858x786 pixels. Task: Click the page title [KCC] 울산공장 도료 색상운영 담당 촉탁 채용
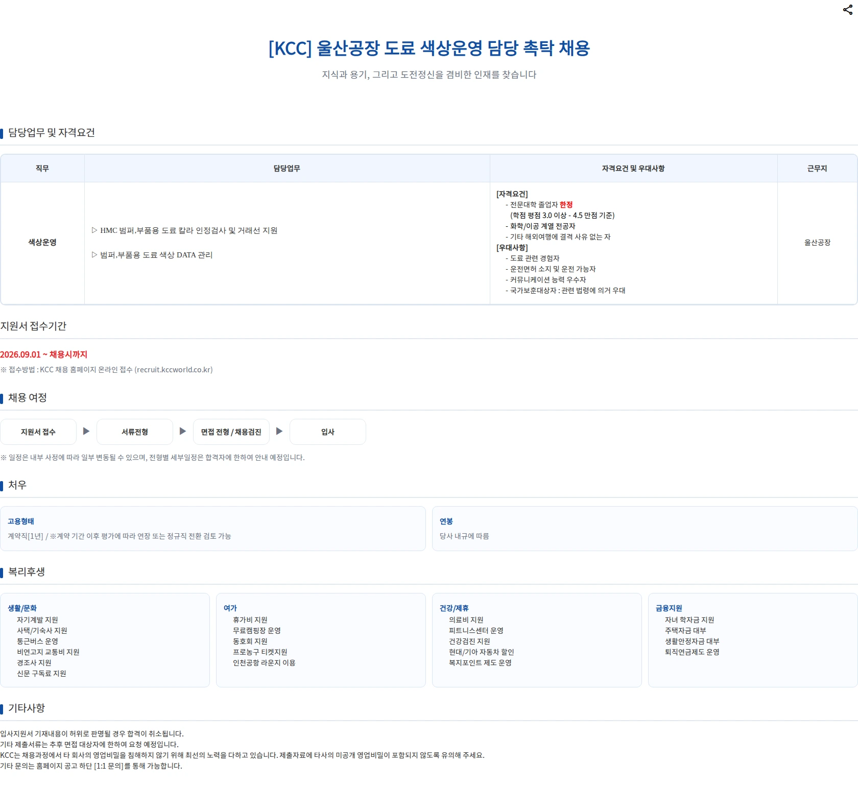(429, 48)
